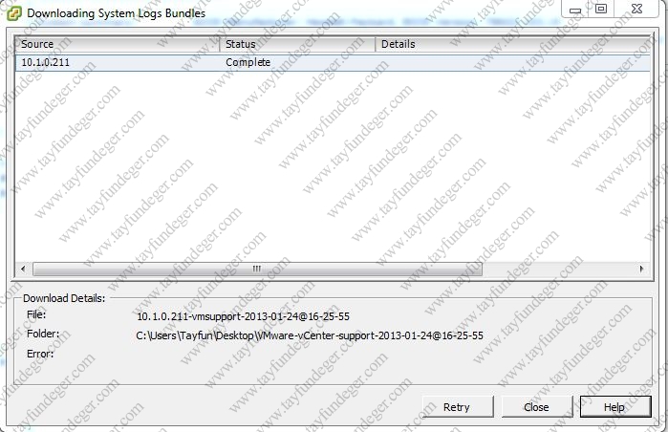Screen dimensions: 668x432
Task: Click the empty area of the source list
Action: [x=333, y=166]
